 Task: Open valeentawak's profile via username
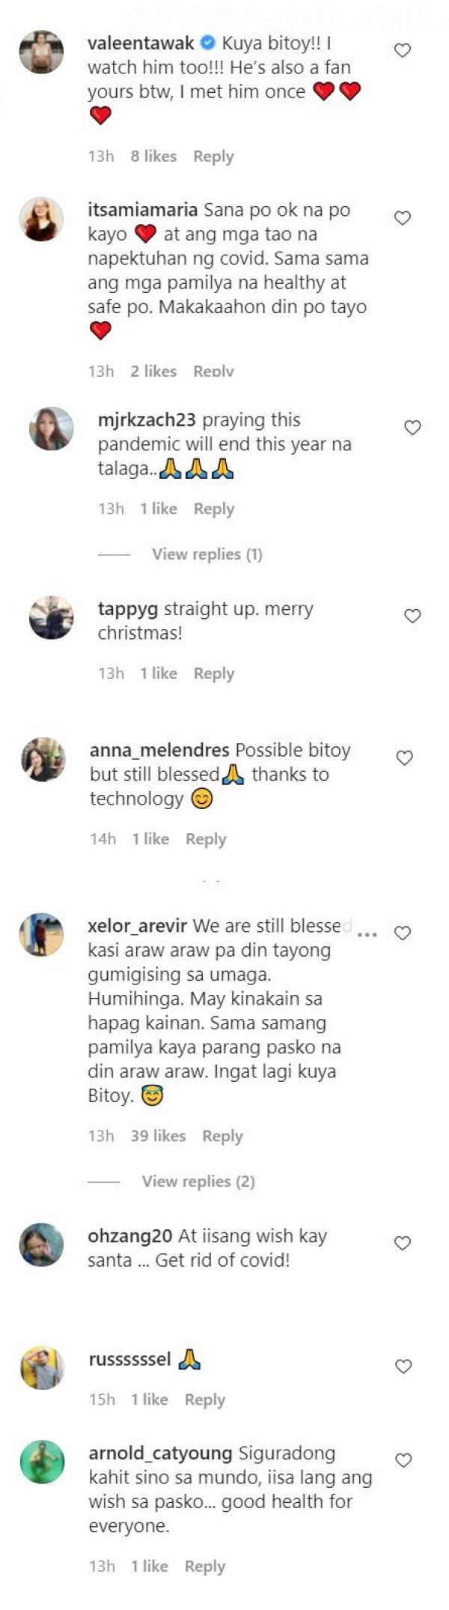coord(141,43)
